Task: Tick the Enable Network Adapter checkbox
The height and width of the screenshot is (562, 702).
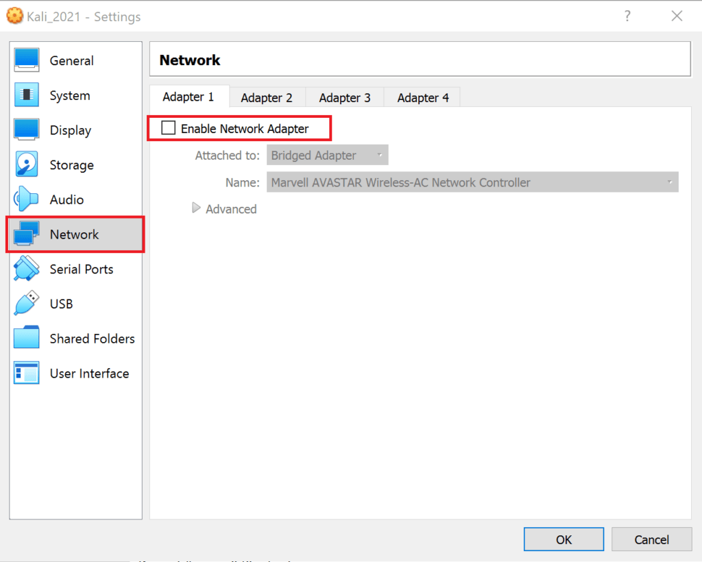Action: 169,128
